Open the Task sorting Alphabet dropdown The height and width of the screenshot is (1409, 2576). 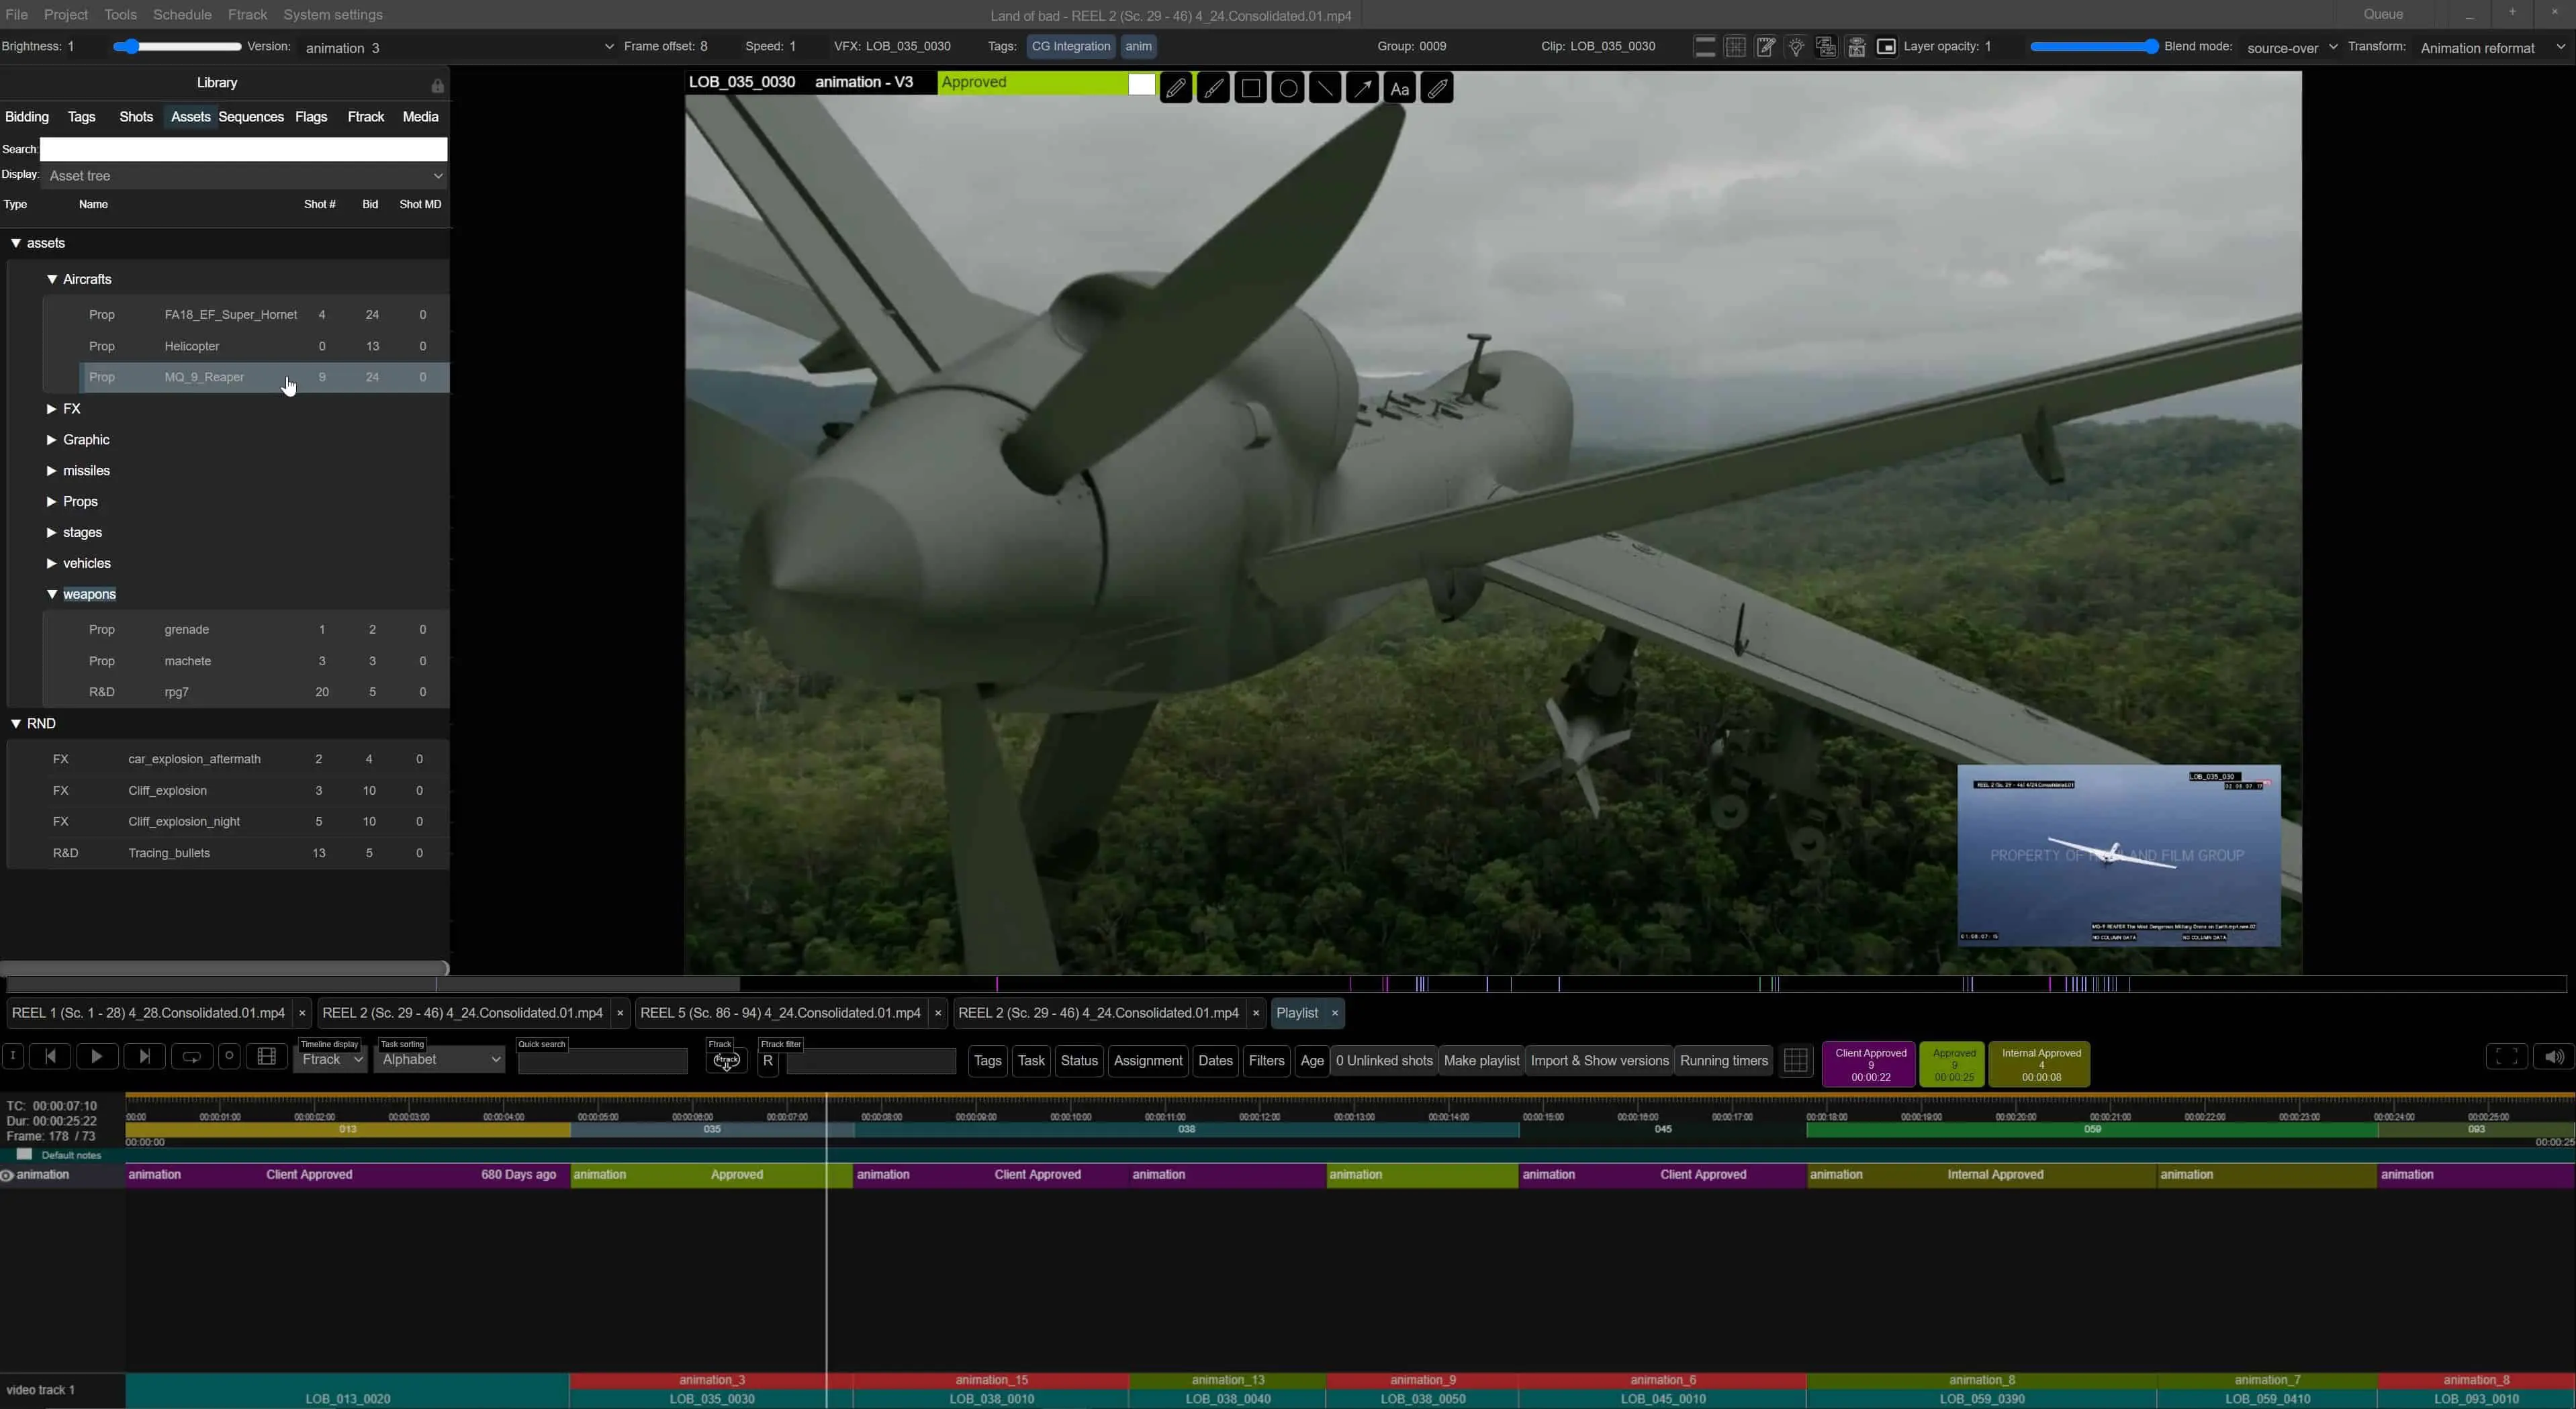[x=439, y=1059]
